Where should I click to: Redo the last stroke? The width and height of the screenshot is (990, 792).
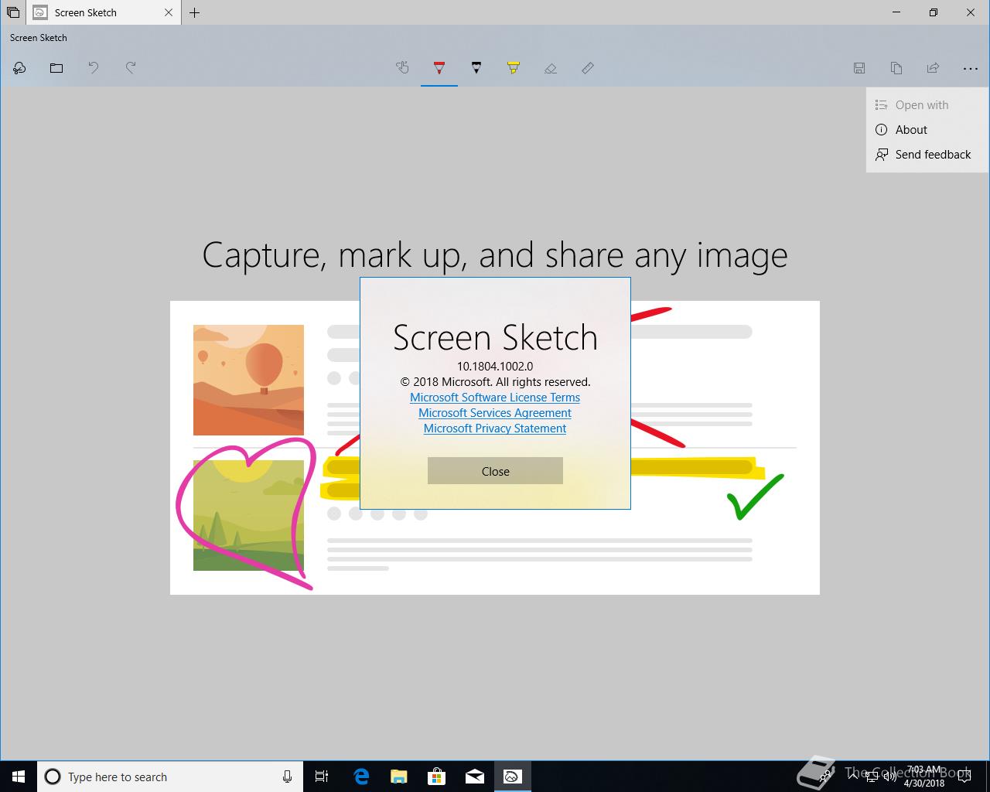[x=131, y=68]
